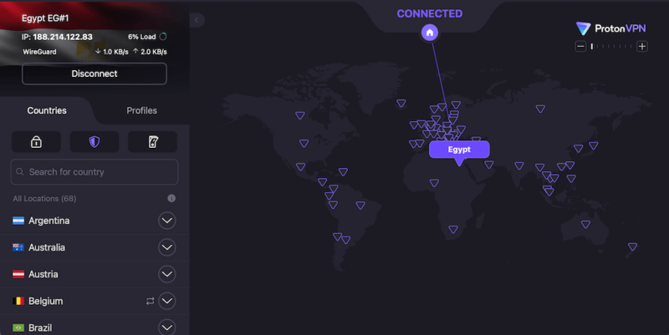The width and height of the screenshot is (669, 335).
Task: Switch to the Countries tab
Action: 47,110
